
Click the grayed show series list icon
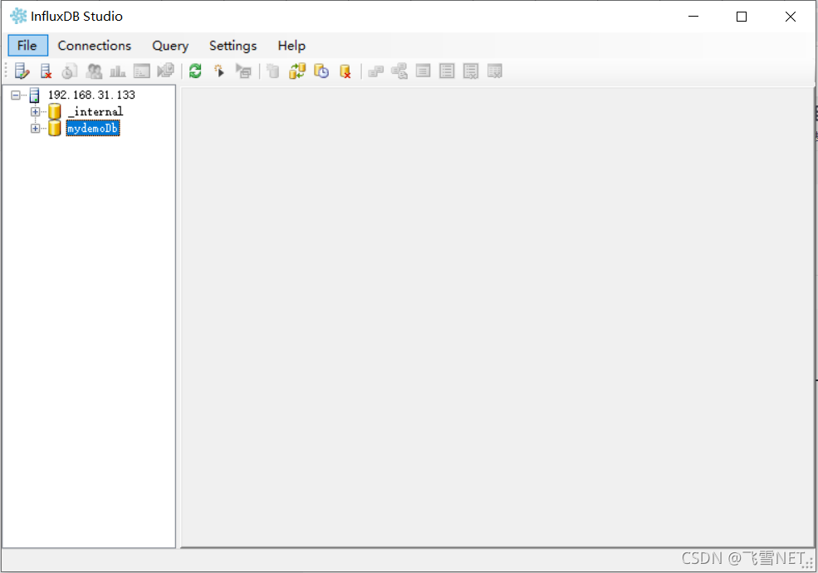pyautogui.click(x=447, y=71)
